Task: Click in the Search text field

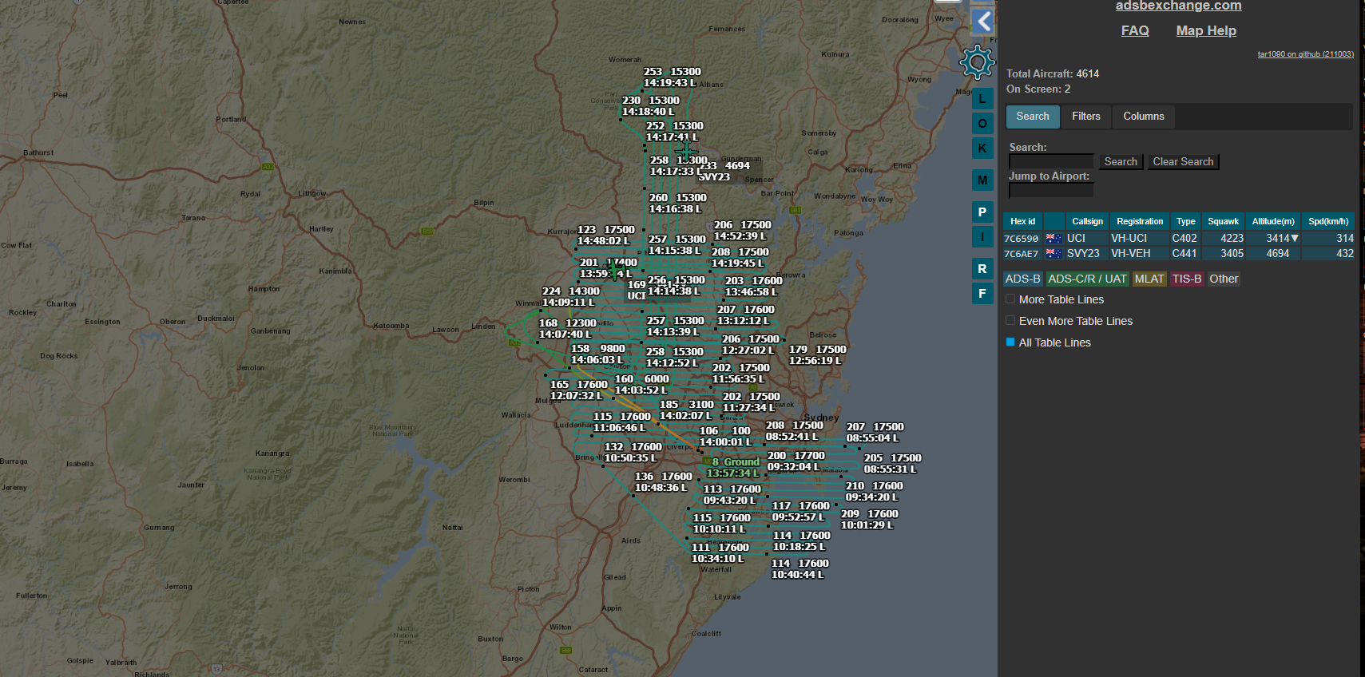Action: (1051, 162)
